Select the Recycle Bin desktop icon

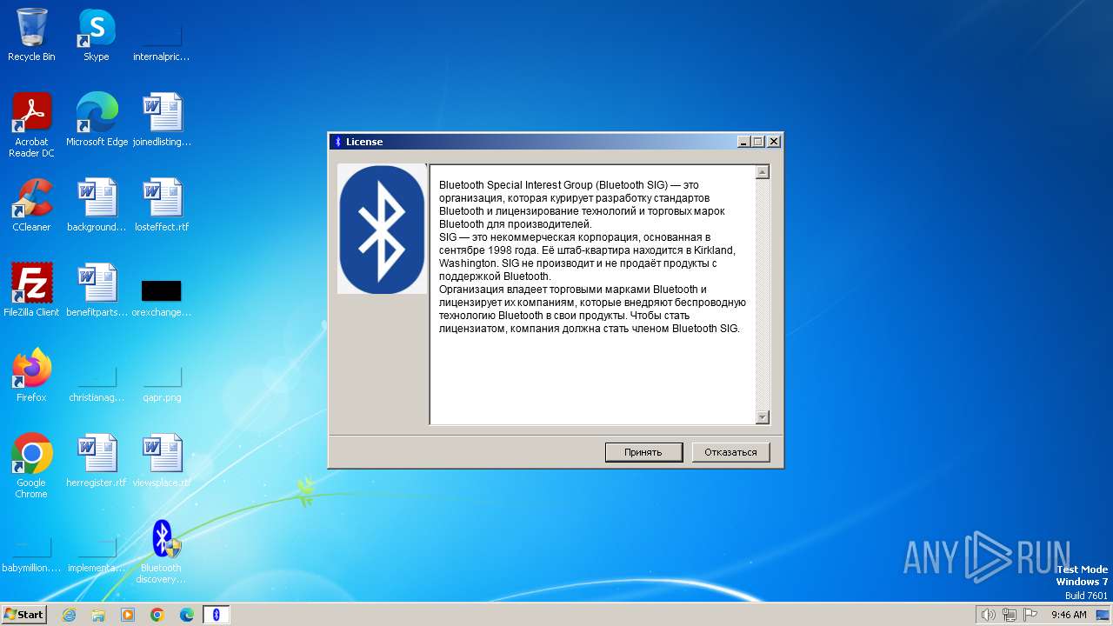coord(31,35)
